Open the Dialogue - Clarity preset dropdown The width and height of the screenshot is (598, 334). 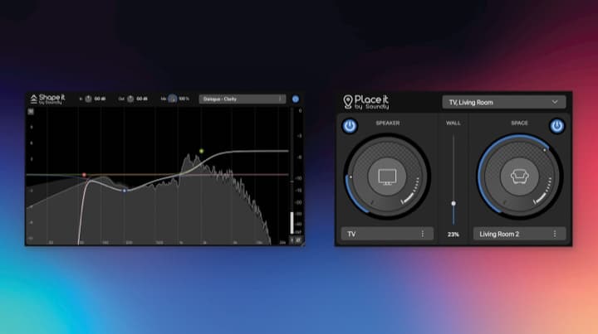click(242, 99)
